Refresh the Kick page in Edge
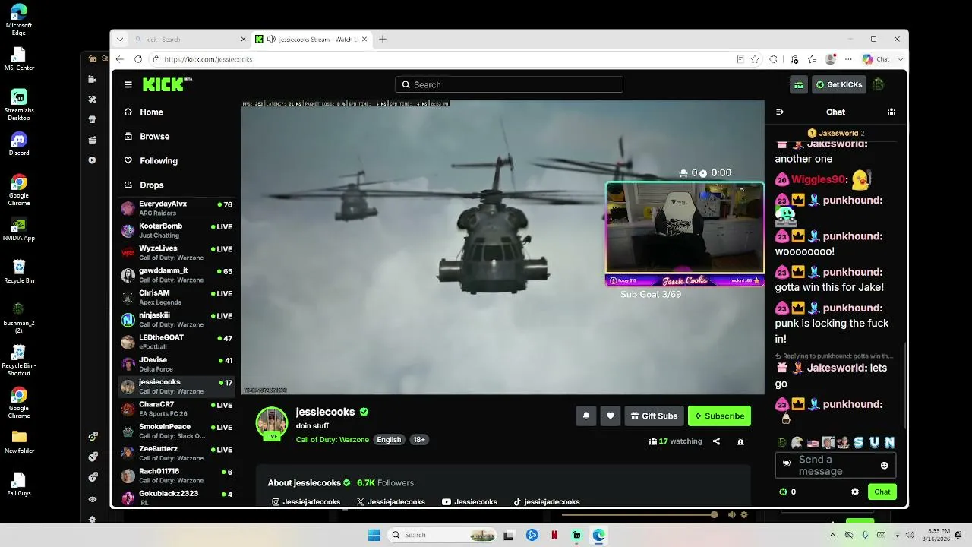The height and width of the screenshot is (547, 972). pyautogui.click(x=138, y=59)
